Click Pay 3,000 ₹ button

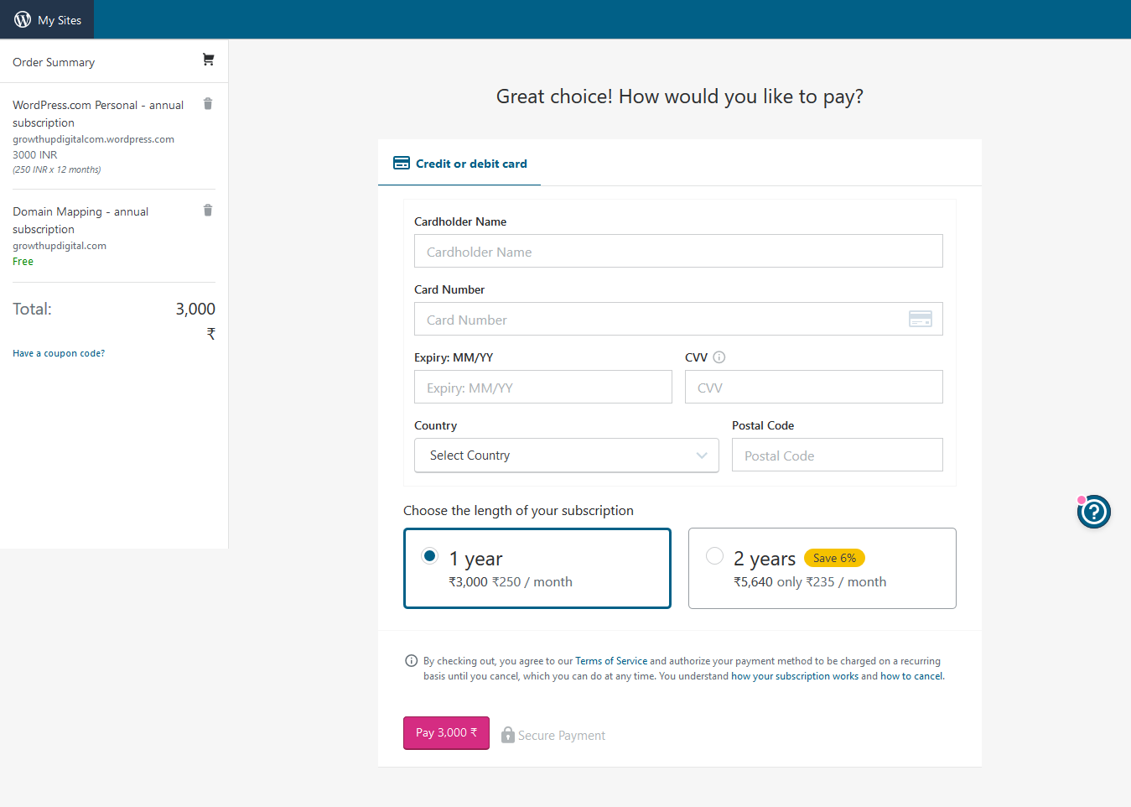click(446, 733)
